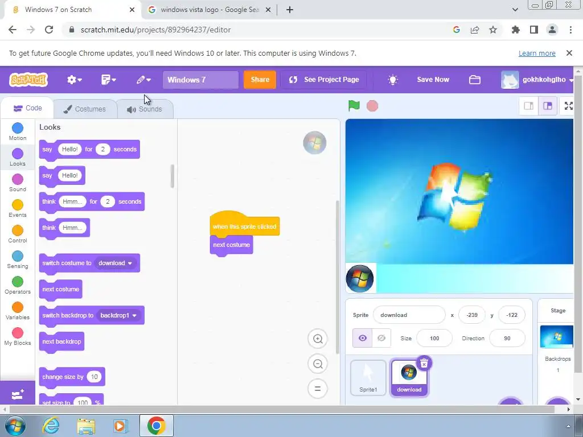Click the Direction field showing 90
The image size is (583, 437).
[x=507, y=338]
